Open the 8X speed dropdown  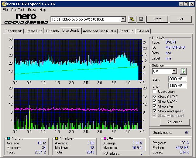174,71
